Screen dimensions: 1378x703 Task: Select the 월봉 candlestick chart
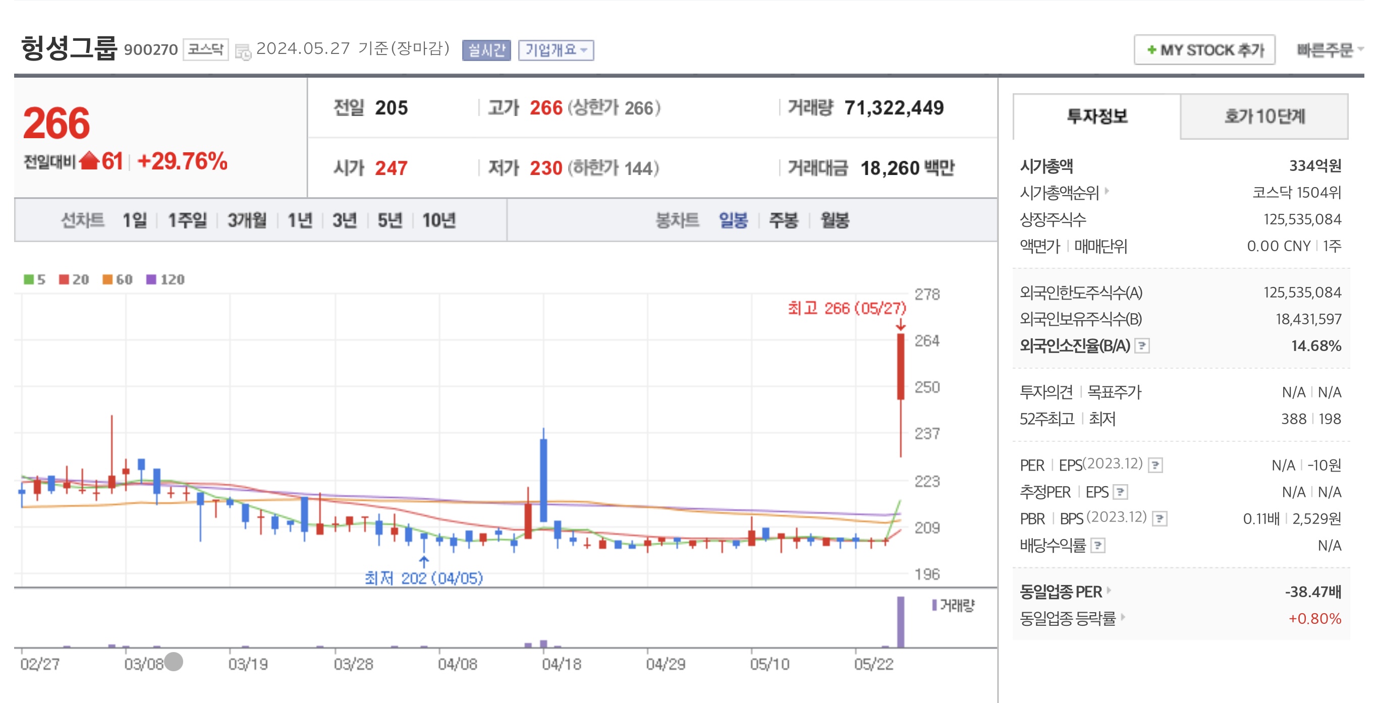835,220
